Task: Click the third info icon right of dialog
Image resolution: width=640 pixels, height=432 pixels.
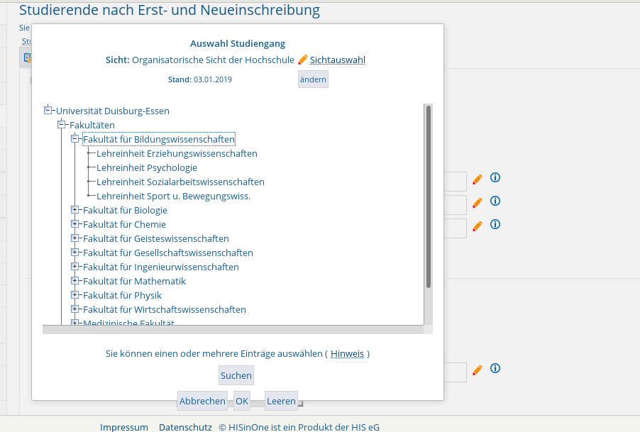Action: tap(495, 224)
